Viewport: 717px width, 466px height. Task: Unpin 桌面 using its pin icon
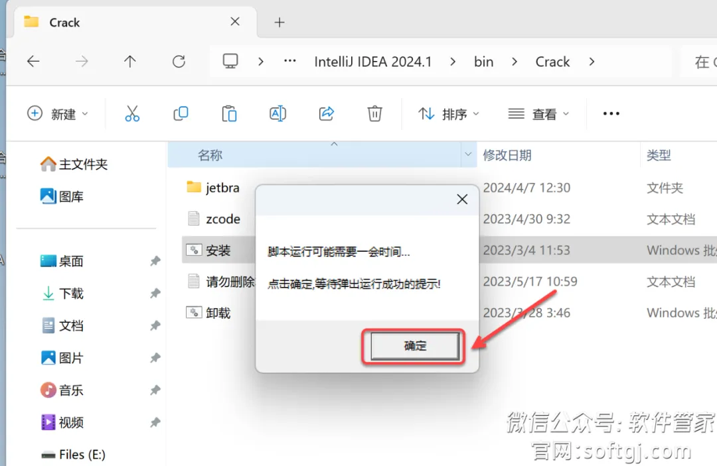[155, 261]
